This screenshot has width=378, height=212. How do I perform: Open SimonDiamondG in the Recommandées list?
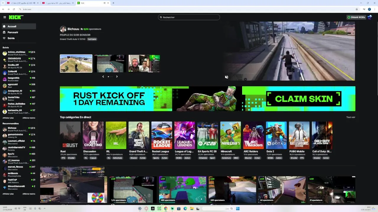point(19,188)
